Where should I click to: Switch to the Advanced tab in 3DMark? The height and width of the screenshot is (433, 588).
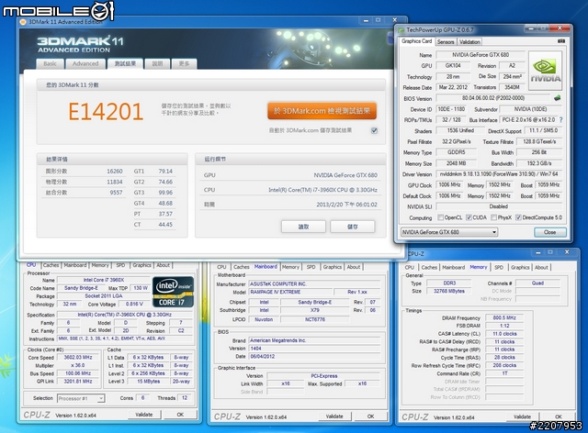85,63
